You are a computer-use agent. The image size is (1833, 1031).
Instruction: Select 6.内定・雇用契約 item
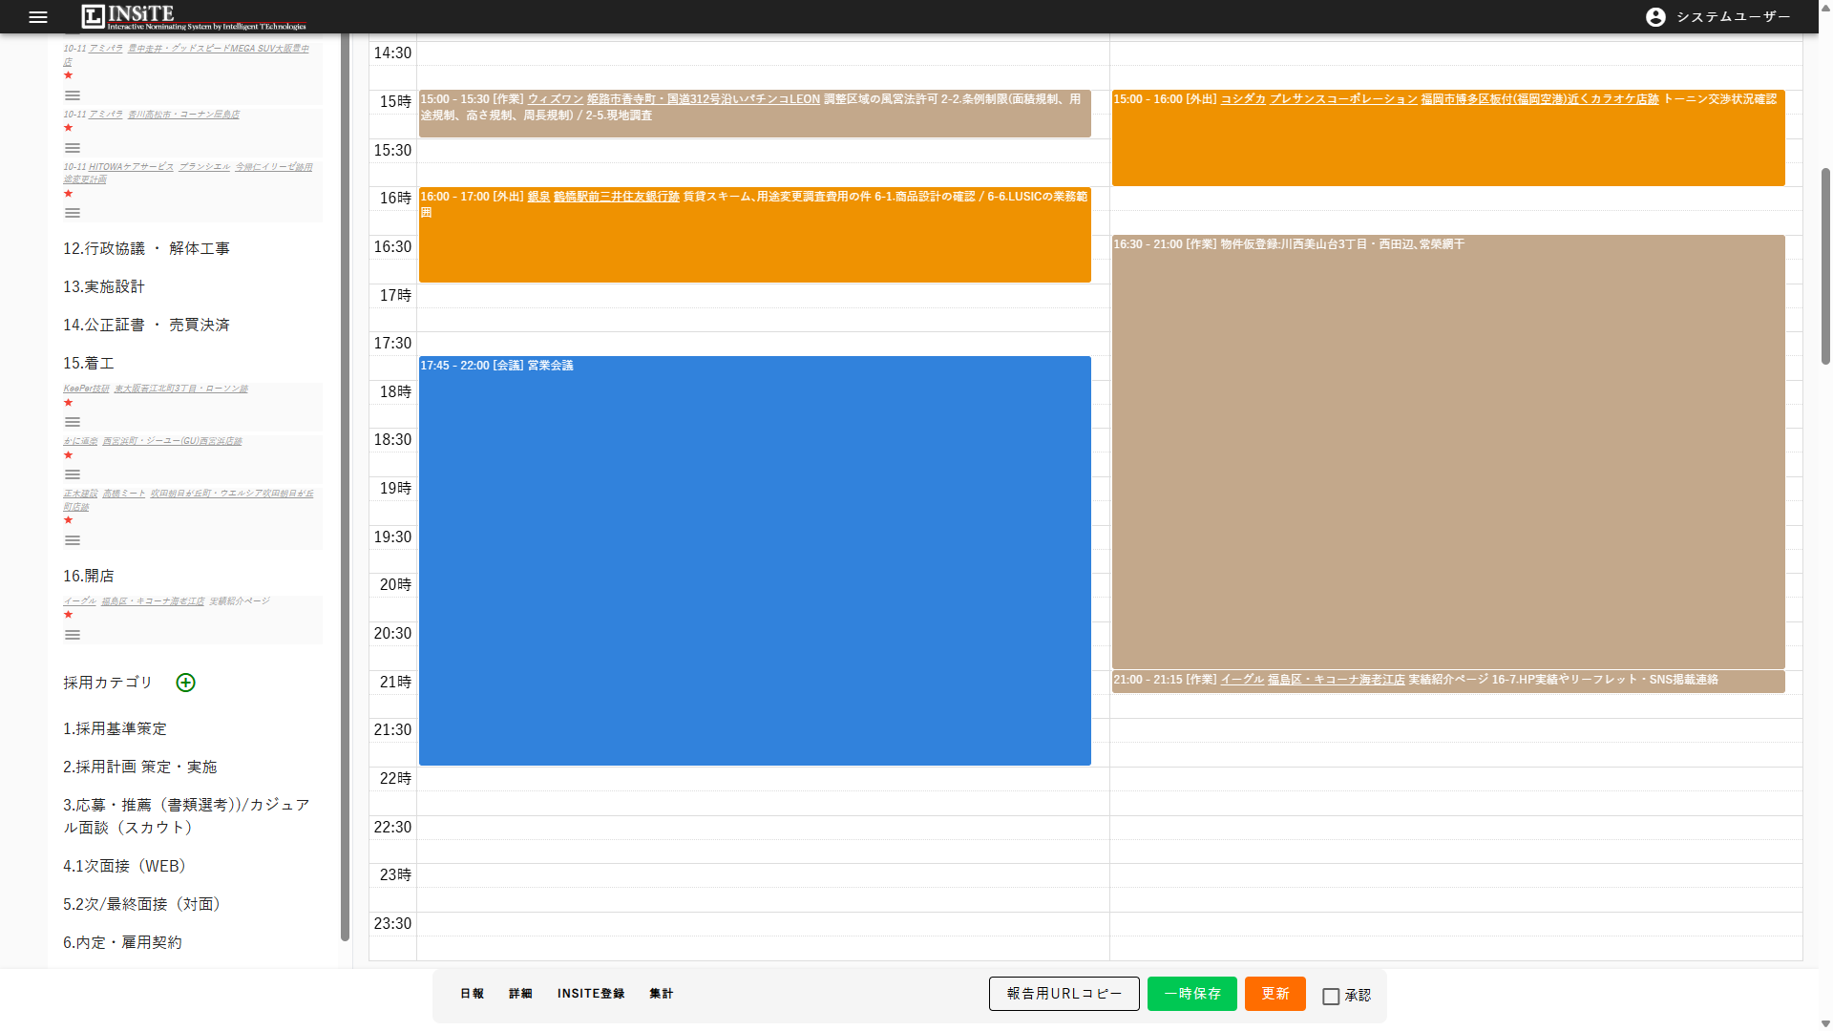pos(122,942)
